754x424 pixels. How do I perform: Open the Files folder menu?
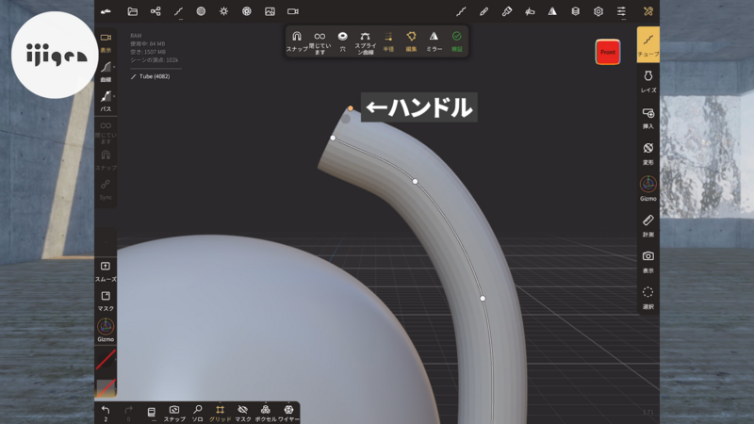coord(132,11)
